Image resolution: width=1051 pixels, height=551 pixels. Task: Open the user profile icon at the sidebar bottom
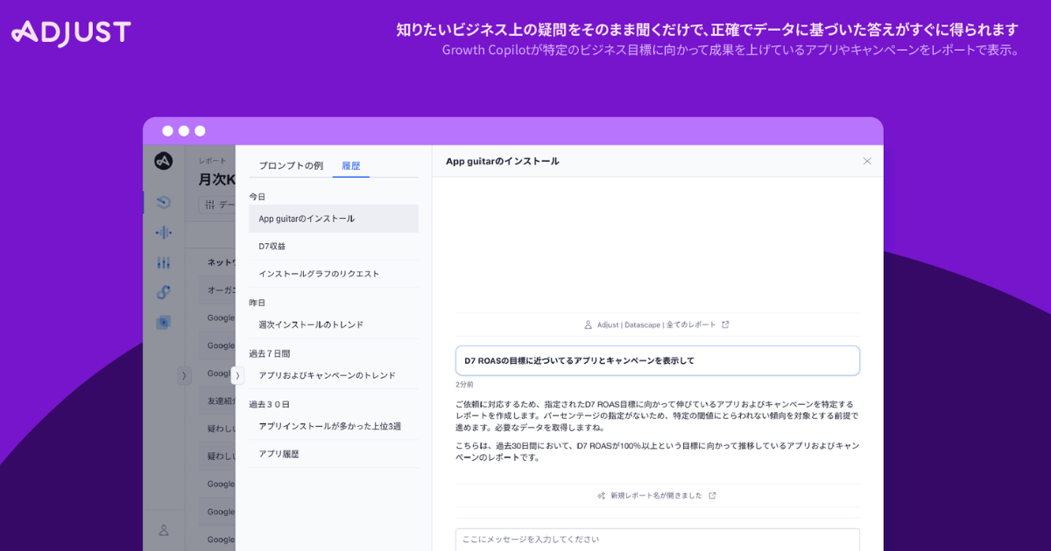pos(163,530)
